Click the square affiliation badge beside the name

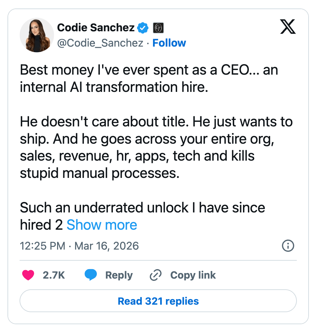pos(158,28)
